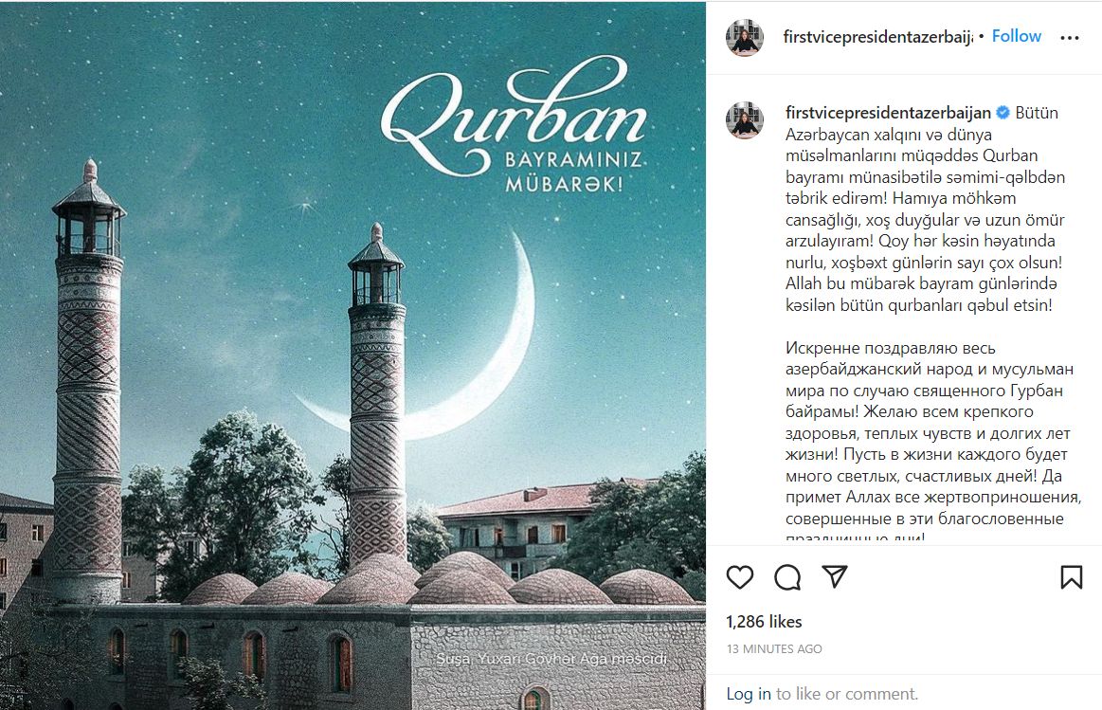1102x710 pixels.
Task: Open the 13 minutes ago timestamp
Action: tap(774, 648)
